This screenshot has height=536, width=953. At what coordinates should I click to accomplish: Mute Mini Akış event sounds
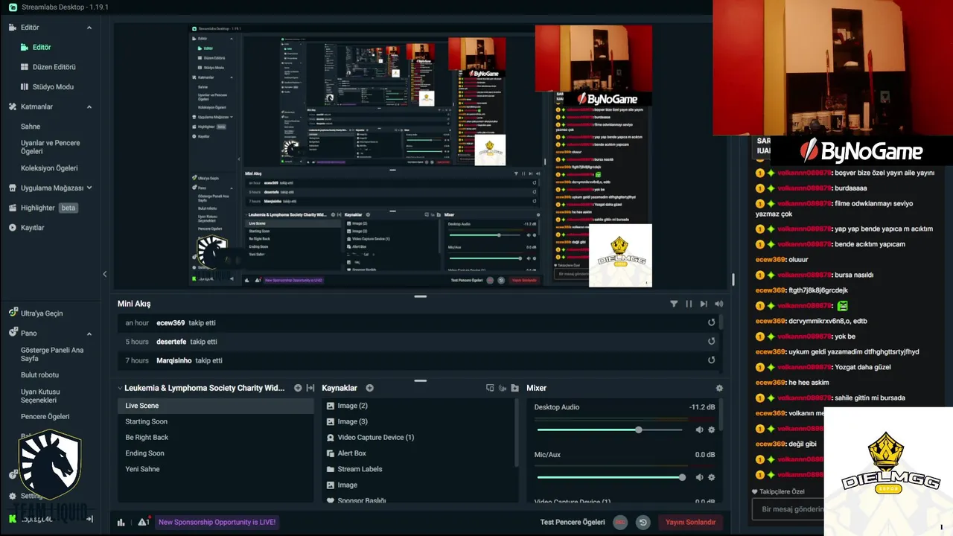click(x=718, y=304)
